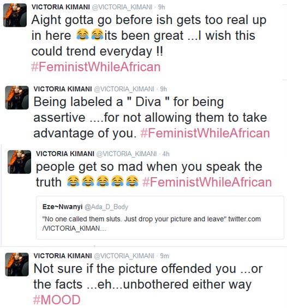Open @VICTORIA_KIMANI handle on Diva tweet
This screenshot has height=308, width=287.
(x=124, y=89)
